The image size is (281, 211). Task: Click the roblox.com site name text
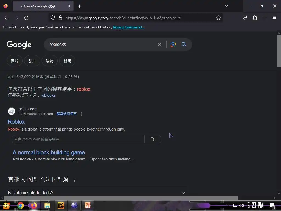(28, 109)
